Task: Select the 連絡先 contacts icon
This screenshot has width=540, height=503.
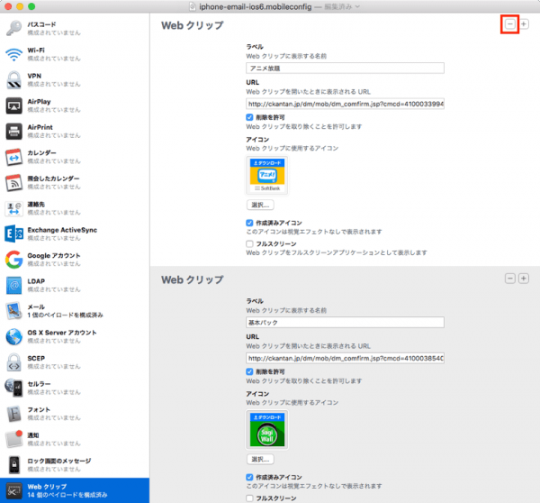Action: pos(13,208)
